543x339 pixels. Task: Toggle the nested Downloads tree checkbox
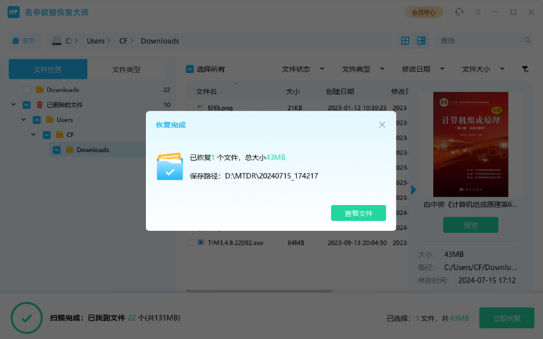(57, 150)
